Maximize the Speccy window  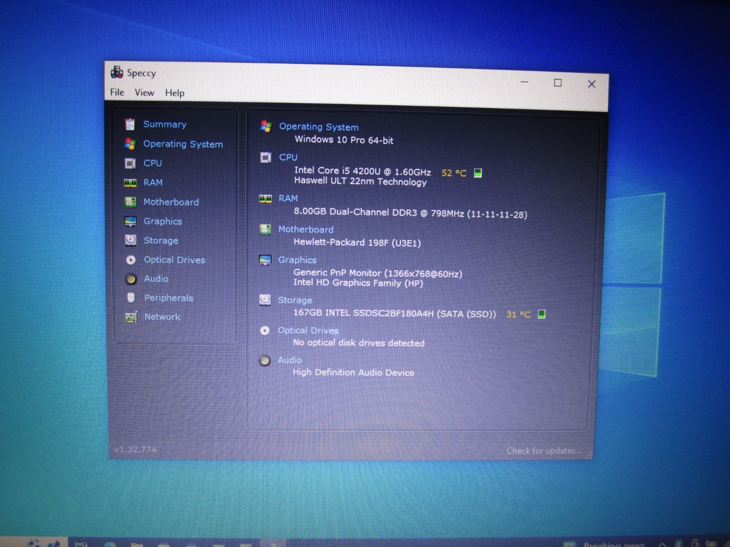click(x=558, y=83)
